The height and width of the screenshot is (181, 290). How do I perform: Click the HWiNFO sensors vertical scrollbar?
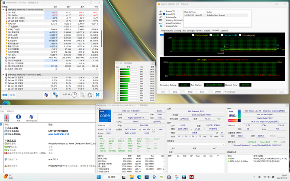(x=101, y=39)
